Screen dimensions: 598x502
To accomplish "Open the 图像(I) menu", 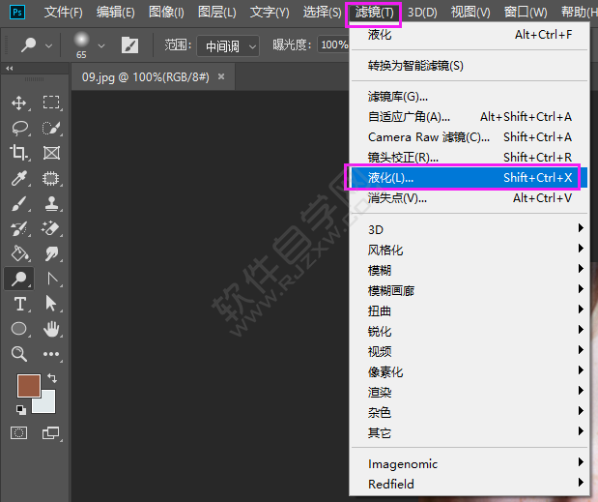I will point(166,13).
